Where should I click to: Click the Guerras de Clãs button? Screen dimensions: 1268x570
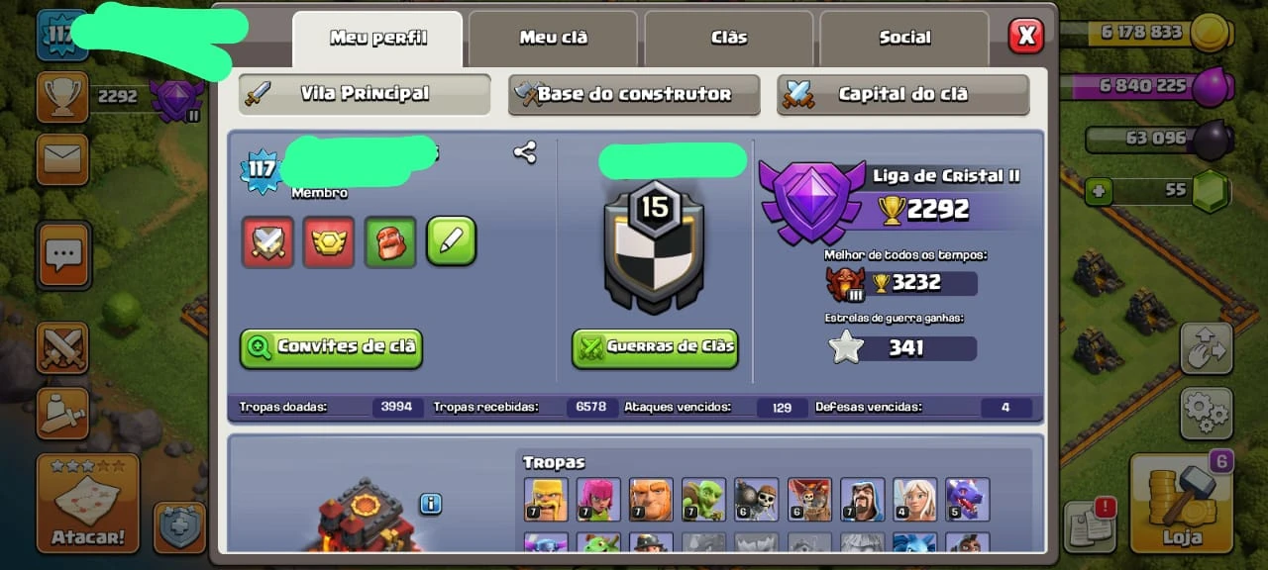pyautogui.click(x=655, y=348)
